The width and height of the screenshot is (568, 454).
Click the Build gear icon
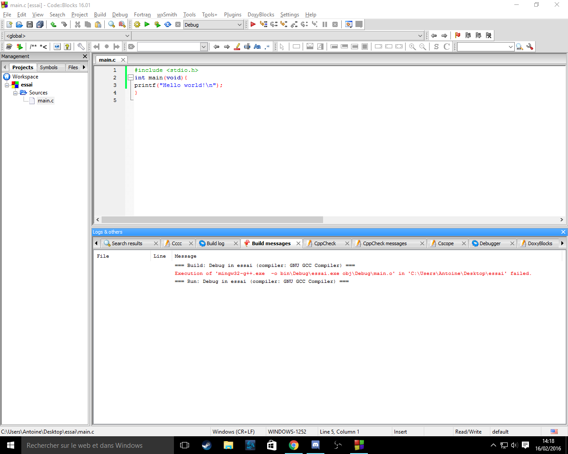[x=137, y=25]
